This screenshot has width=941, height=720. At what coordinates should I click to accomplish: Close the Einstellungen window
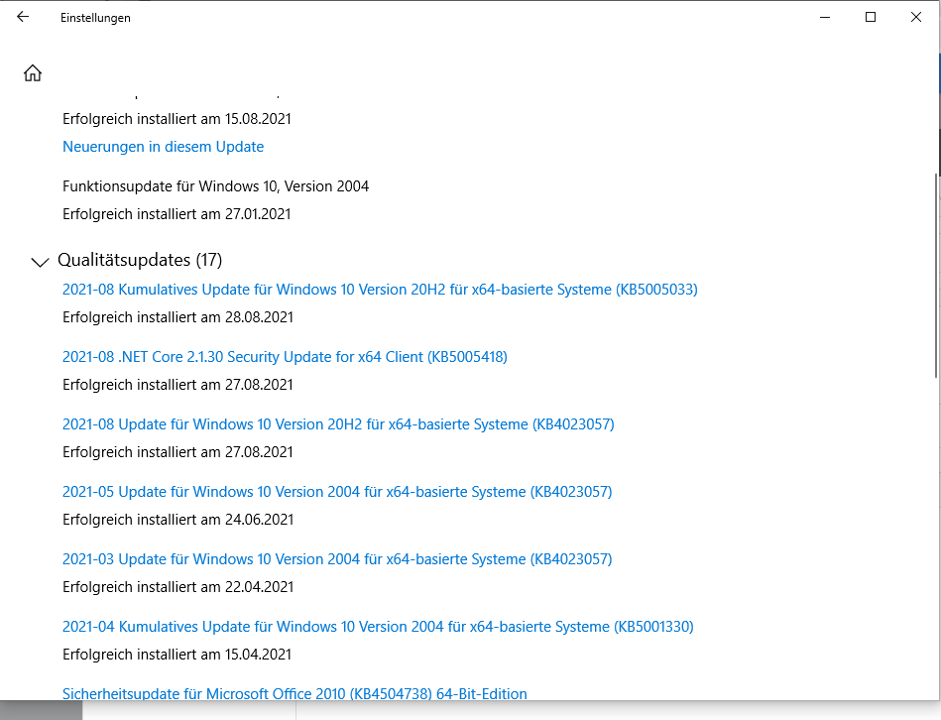916,17
